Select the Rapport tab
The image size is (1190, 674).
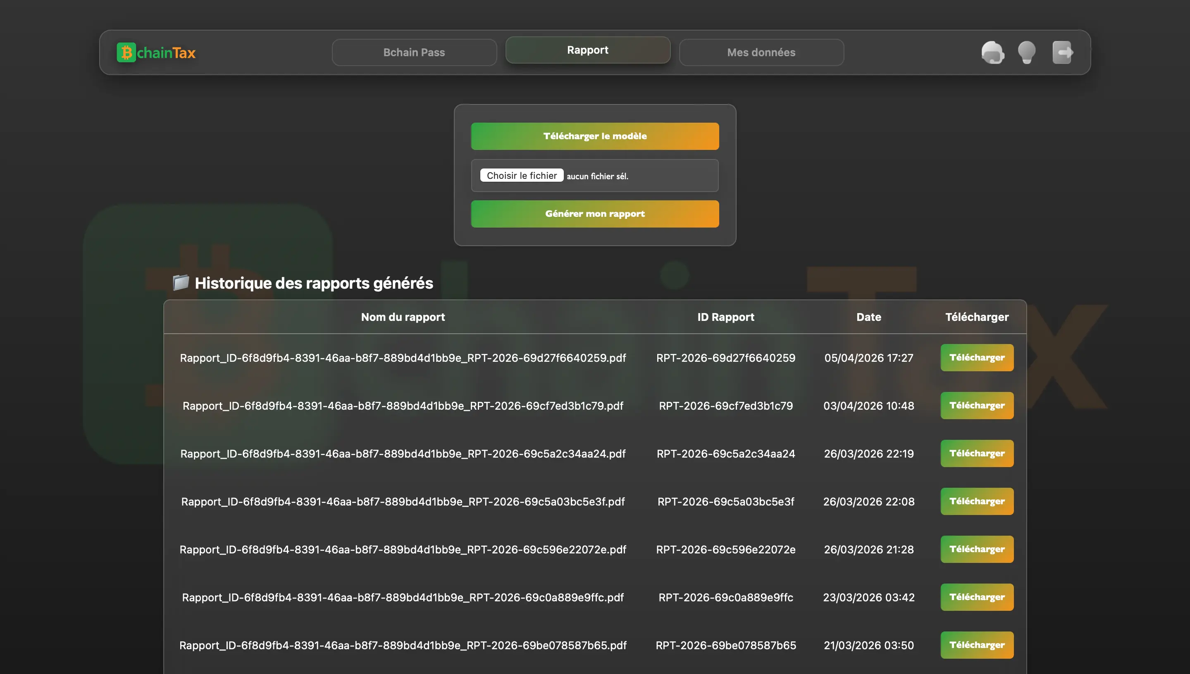click(587, 50)
